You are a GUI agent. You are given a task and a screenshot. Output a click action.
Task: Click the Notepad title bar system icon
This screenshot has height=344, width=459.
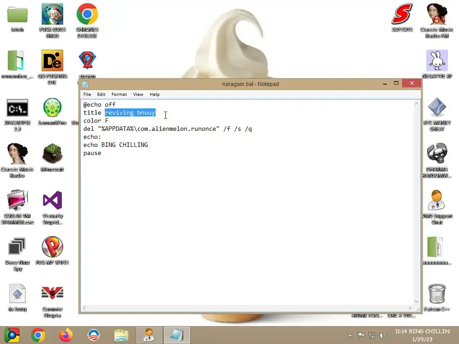85,84
